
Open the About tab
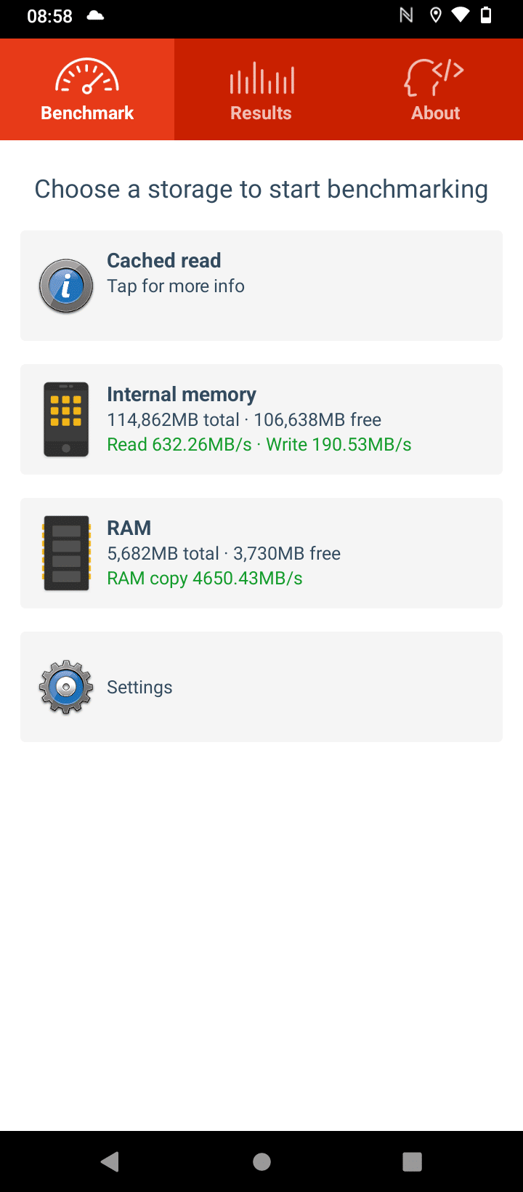pyautogui.click(x=436, y=89)
